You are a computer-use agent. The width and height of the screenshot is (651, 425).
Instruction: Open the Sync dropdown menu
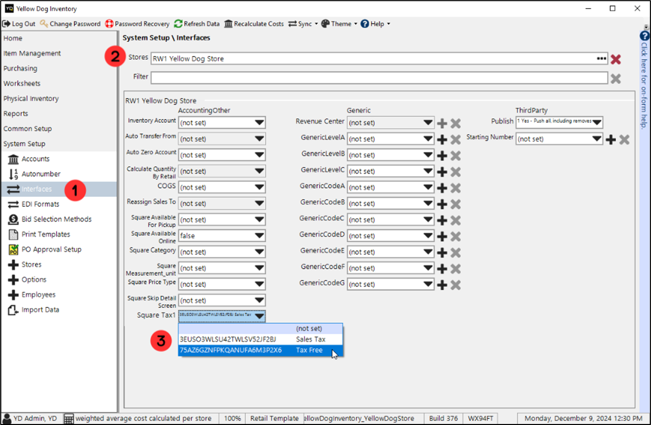coord(303,24)
